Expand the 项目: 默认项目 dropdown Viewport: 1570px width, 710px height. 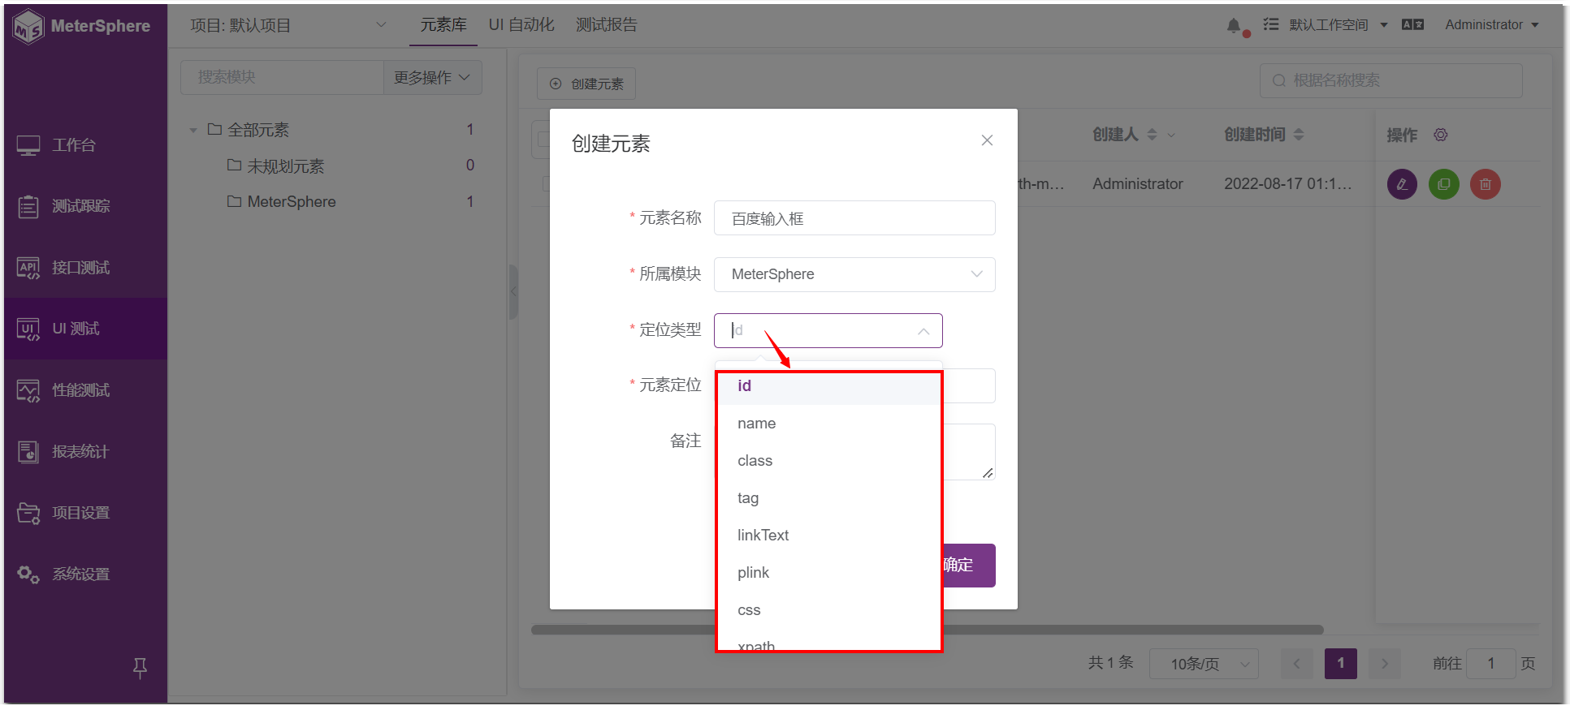(x=288, y=25)
